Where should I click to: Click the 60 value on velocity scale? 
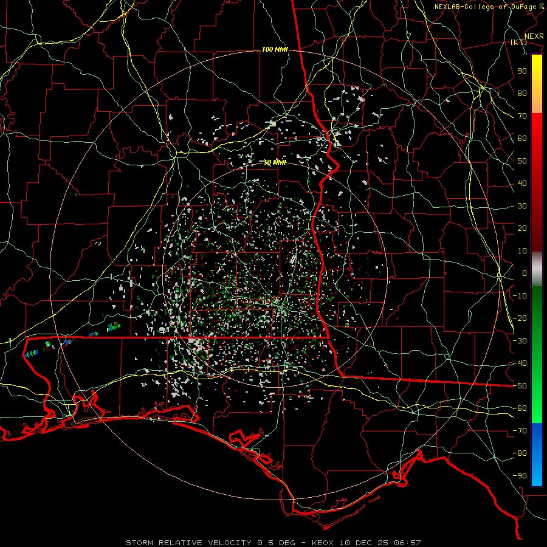pos(522,138)
